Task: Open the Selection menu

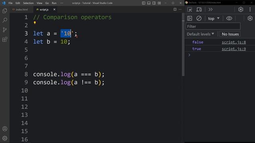Action: tap(28, 3)
